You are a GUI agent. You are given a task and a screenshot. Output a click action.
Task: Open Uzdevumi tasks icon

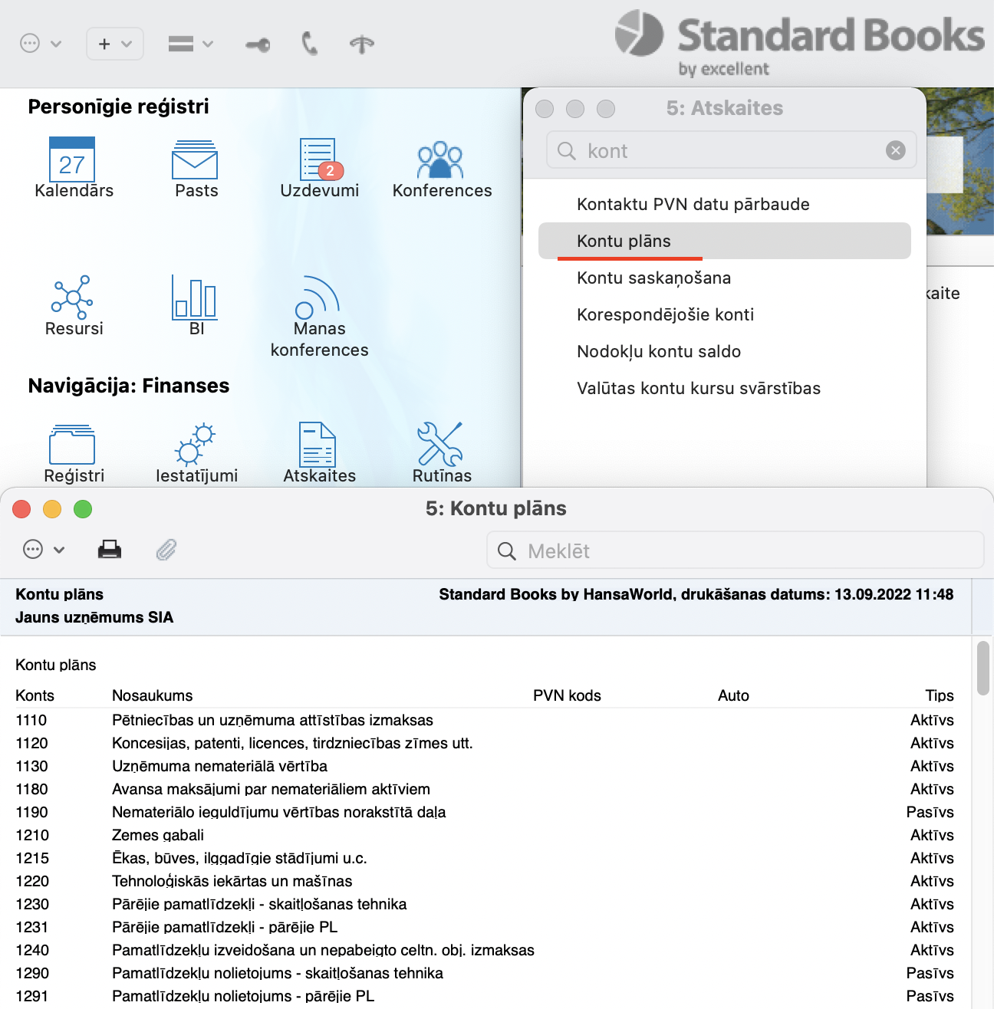(318, 159)
